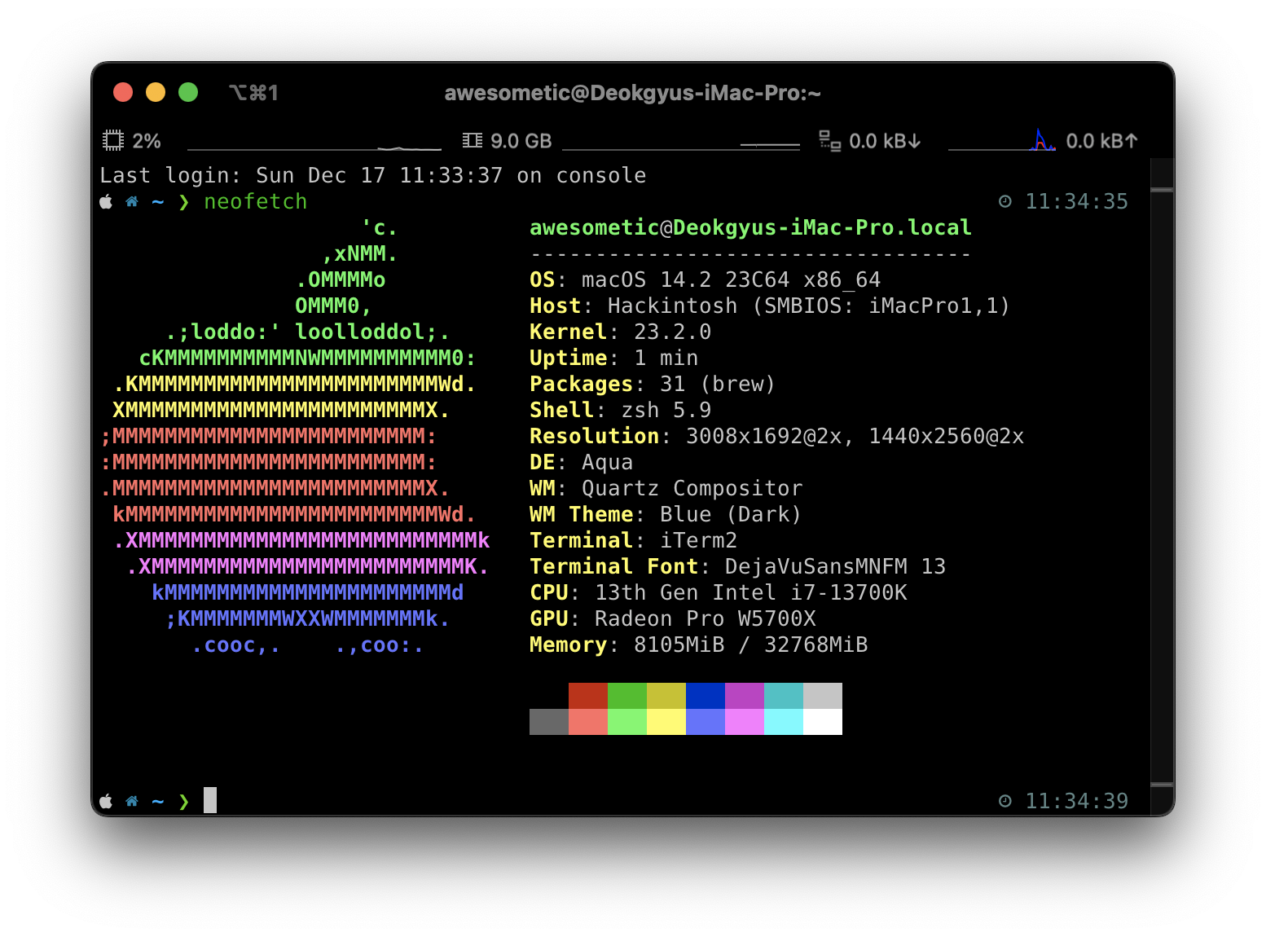This screenshot has height=937, width=1266.
Task: Click the Terminal Font DejaVuSansMNFM 13
Action: click(738, 566)
